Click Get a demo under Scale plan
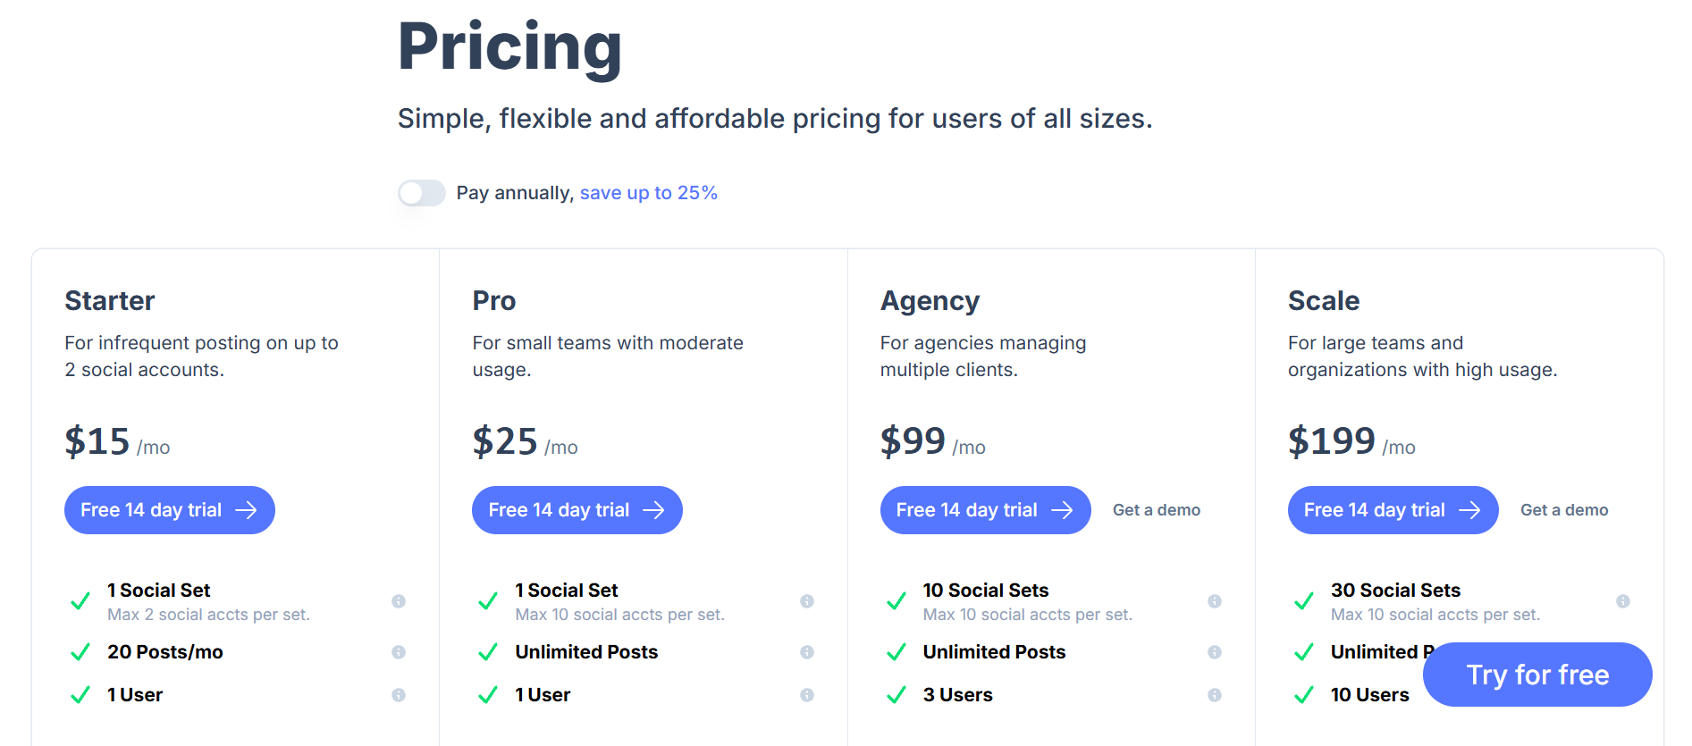 (1564, 509)
